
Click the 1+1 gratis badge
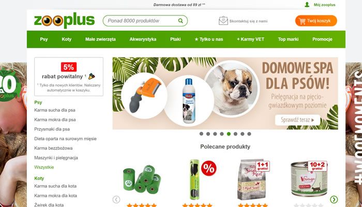[x=263, y=166]
